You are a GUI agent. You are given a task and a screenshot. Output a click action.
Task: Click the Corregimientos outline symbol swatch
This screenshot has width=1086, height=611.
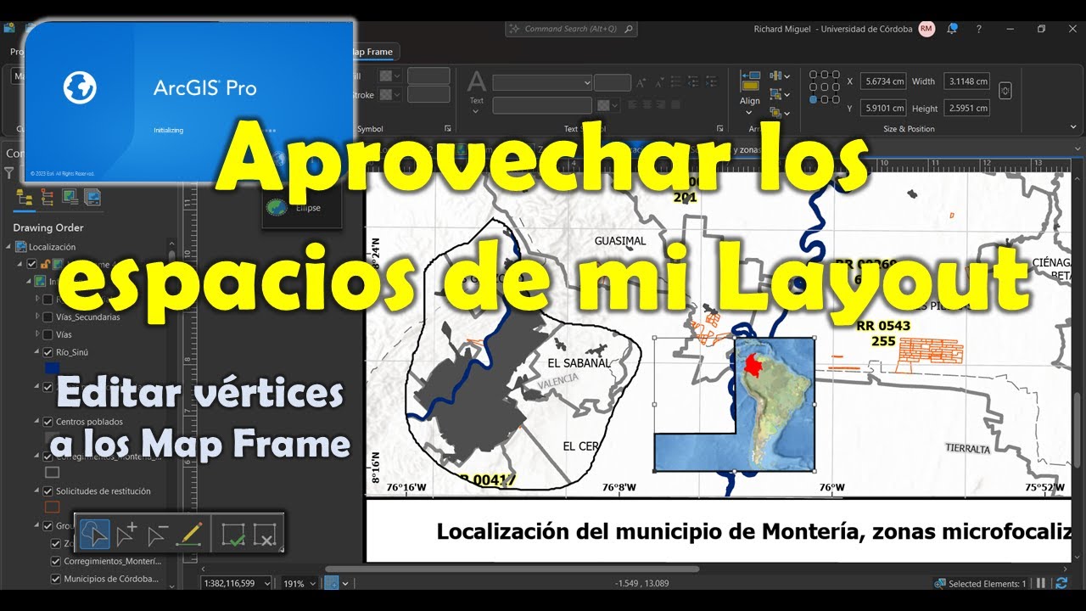click(x=52, y=473)
